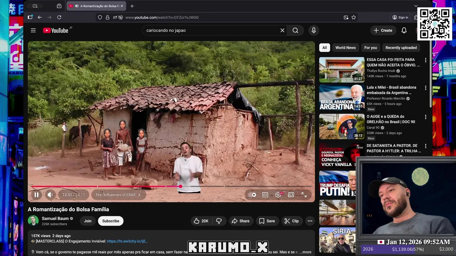Open the Samuel Baum channel name

click(x=55, y=218)
